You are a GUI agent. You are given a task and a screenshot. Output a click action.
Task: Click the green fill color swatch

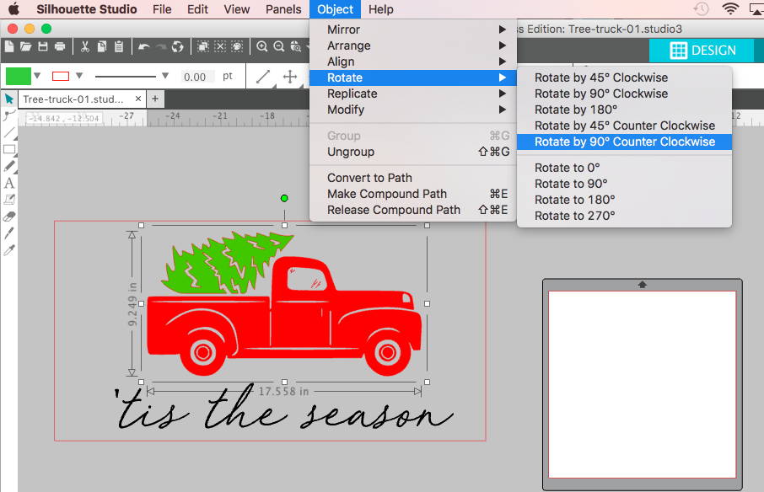pos(18,77)
